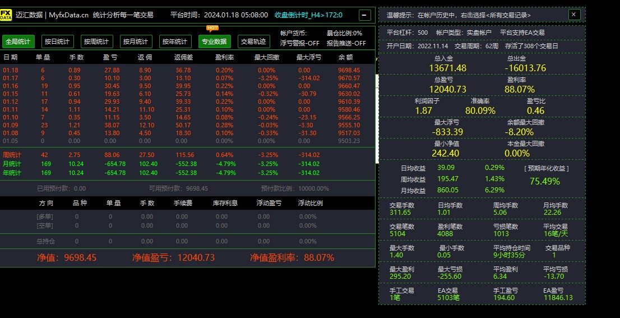620x318 pixels.
Task: Open 专业数据 with HOT badge
Action: click(x=214, y=42)
